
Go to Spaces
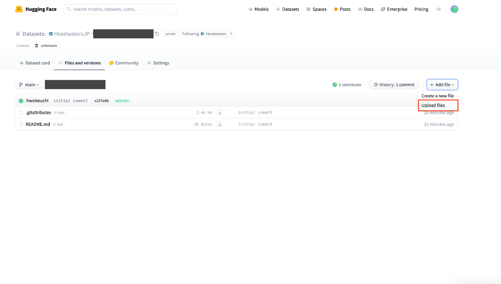[x=316, y=9]
